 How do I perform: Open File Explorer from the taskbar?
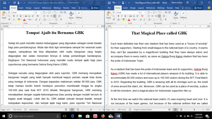80,116
